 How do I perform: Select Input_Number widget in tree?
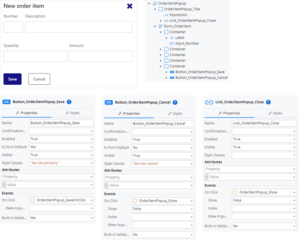(187, 44)
